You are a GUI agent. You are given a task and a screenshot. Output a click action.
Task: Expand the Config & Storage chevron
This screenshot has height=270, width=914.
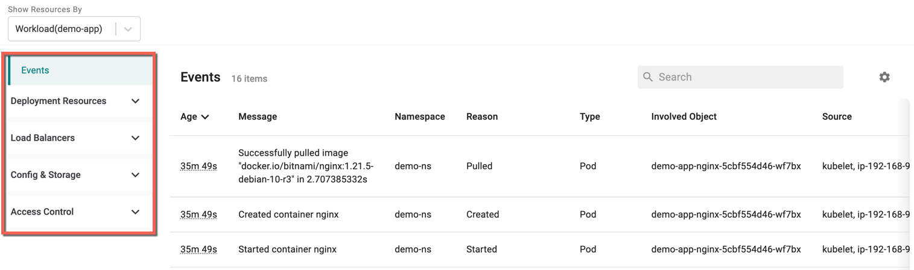pos(135,175)
